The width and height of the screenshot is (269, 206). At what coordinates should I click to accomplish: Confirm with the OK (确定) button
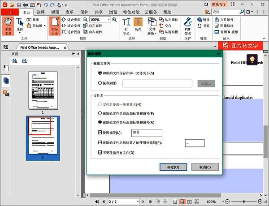(x=173, y=167)
